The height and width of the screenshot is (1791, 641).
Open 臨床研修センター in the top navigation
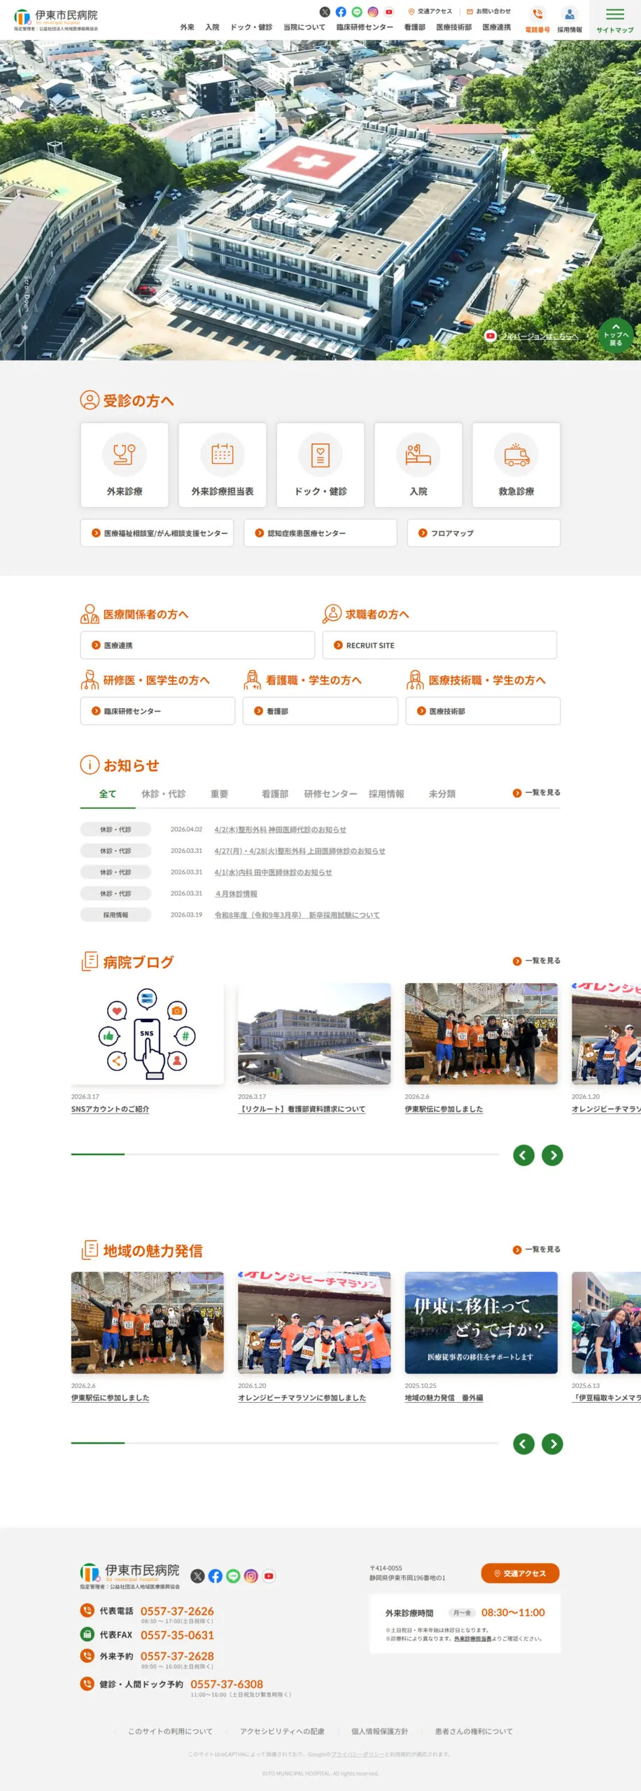coord(365,27)
